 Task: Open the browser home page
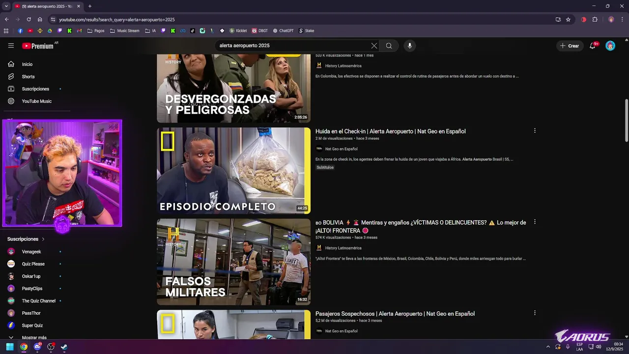point(40,20)
